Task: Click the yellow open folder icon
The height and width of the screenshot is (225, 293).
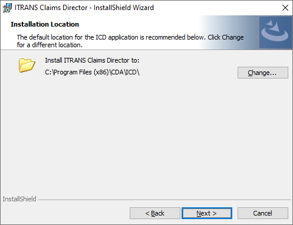Action: pos(27,65)
